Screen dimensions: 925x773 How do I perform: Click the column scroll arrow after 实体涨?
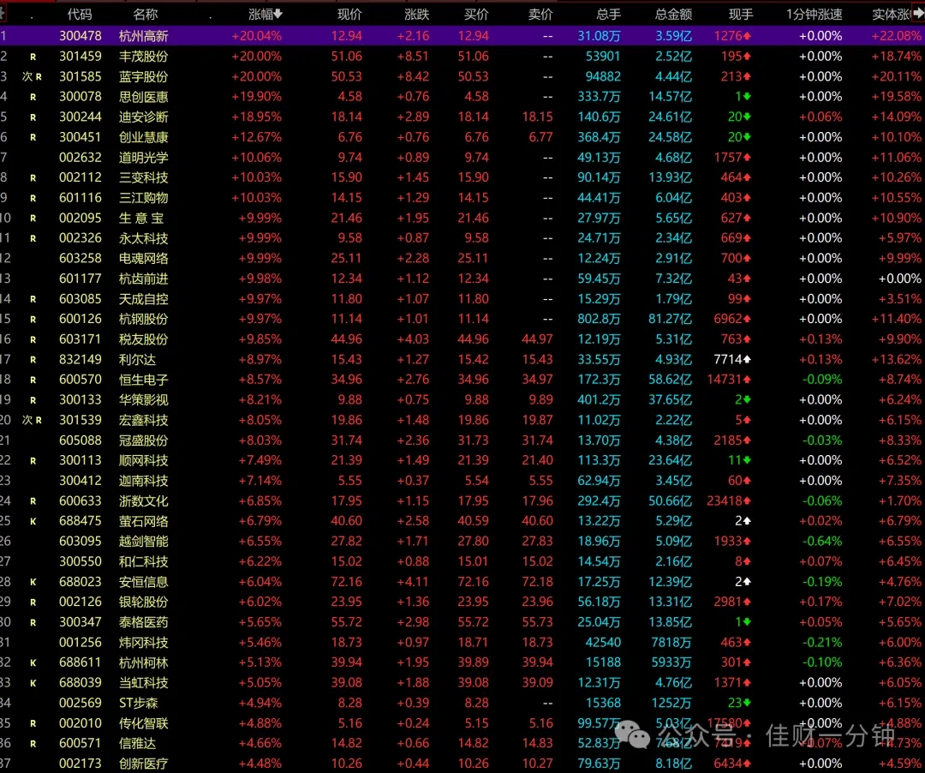918,14
